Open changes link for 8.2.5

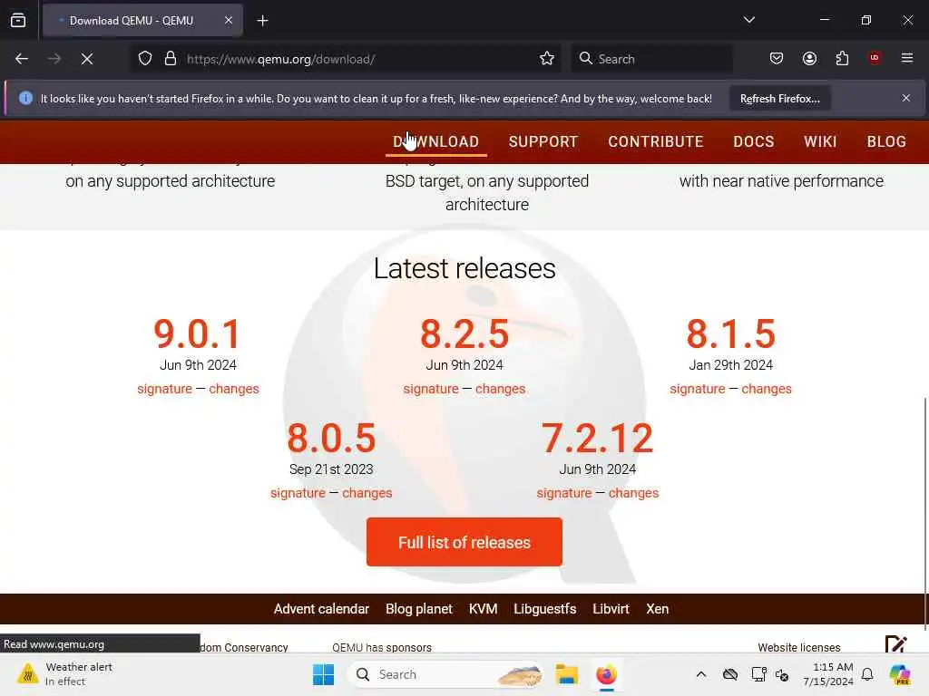click(x=500, y=389)
